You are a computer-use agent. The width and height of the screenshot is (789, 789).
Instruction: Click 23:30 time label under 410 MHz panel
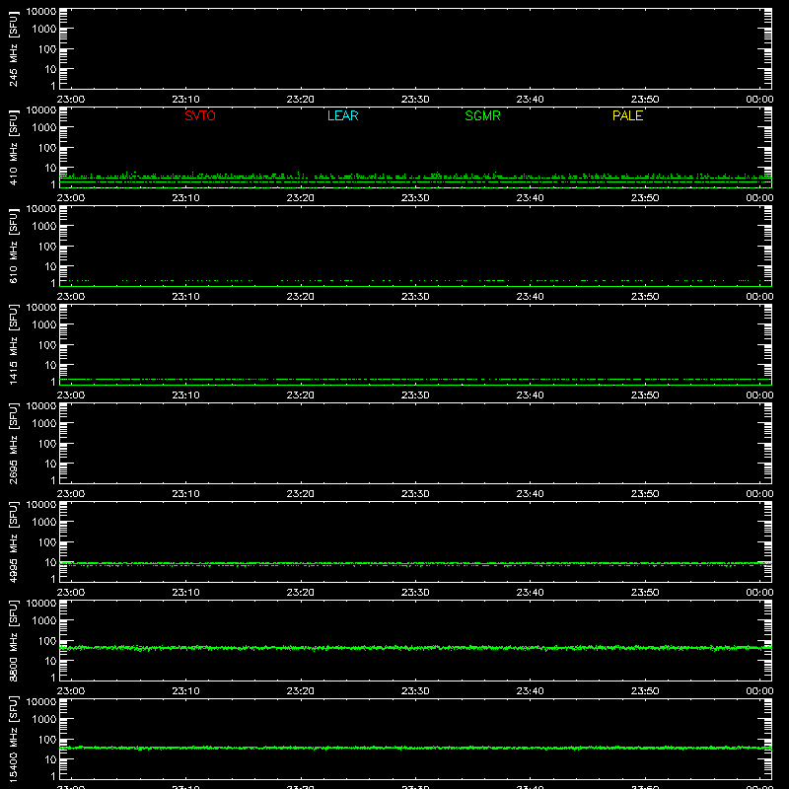point(415,198)
